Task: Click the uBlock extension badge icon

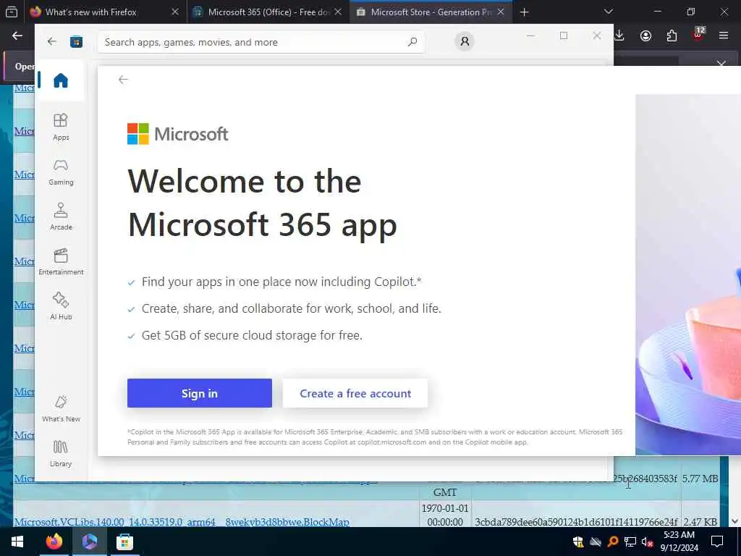Action: pyautogui.click(x=698, y=35)
